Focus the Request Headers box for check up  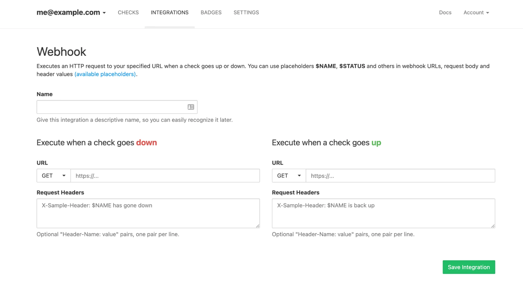384,213
